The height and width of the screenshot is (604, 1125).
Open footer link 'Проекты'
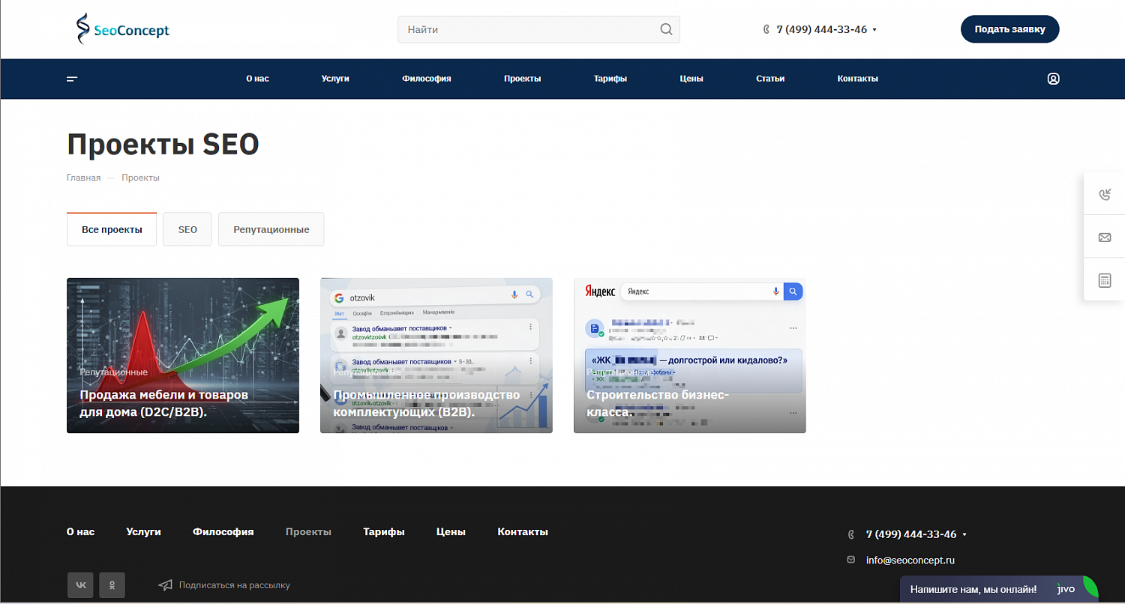[x=308, y=531]
